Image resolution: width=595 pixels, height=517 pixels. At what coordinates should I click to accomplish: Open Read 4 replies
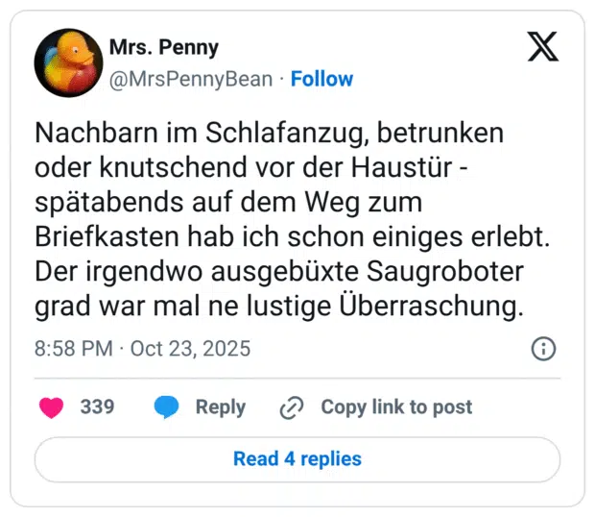pyautogui.click(x=297, y=458)
